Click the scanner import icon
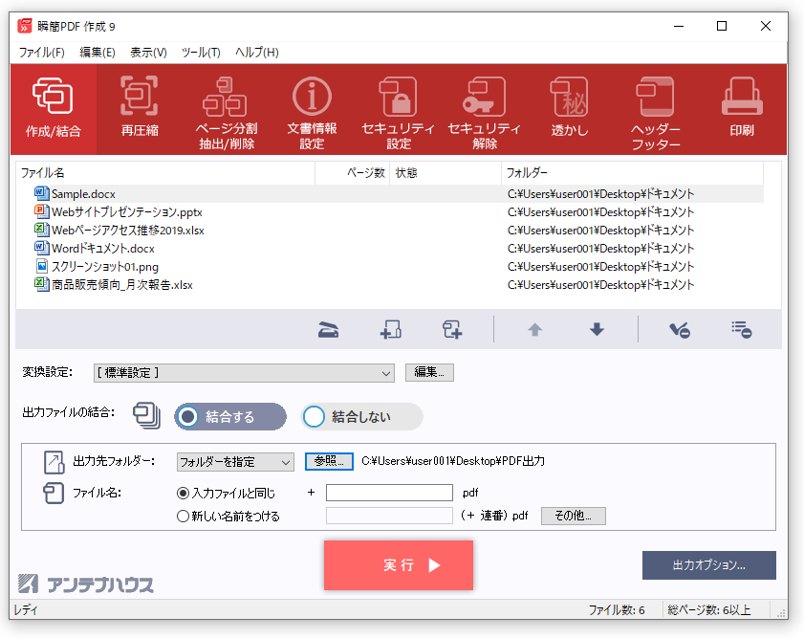 328,329
